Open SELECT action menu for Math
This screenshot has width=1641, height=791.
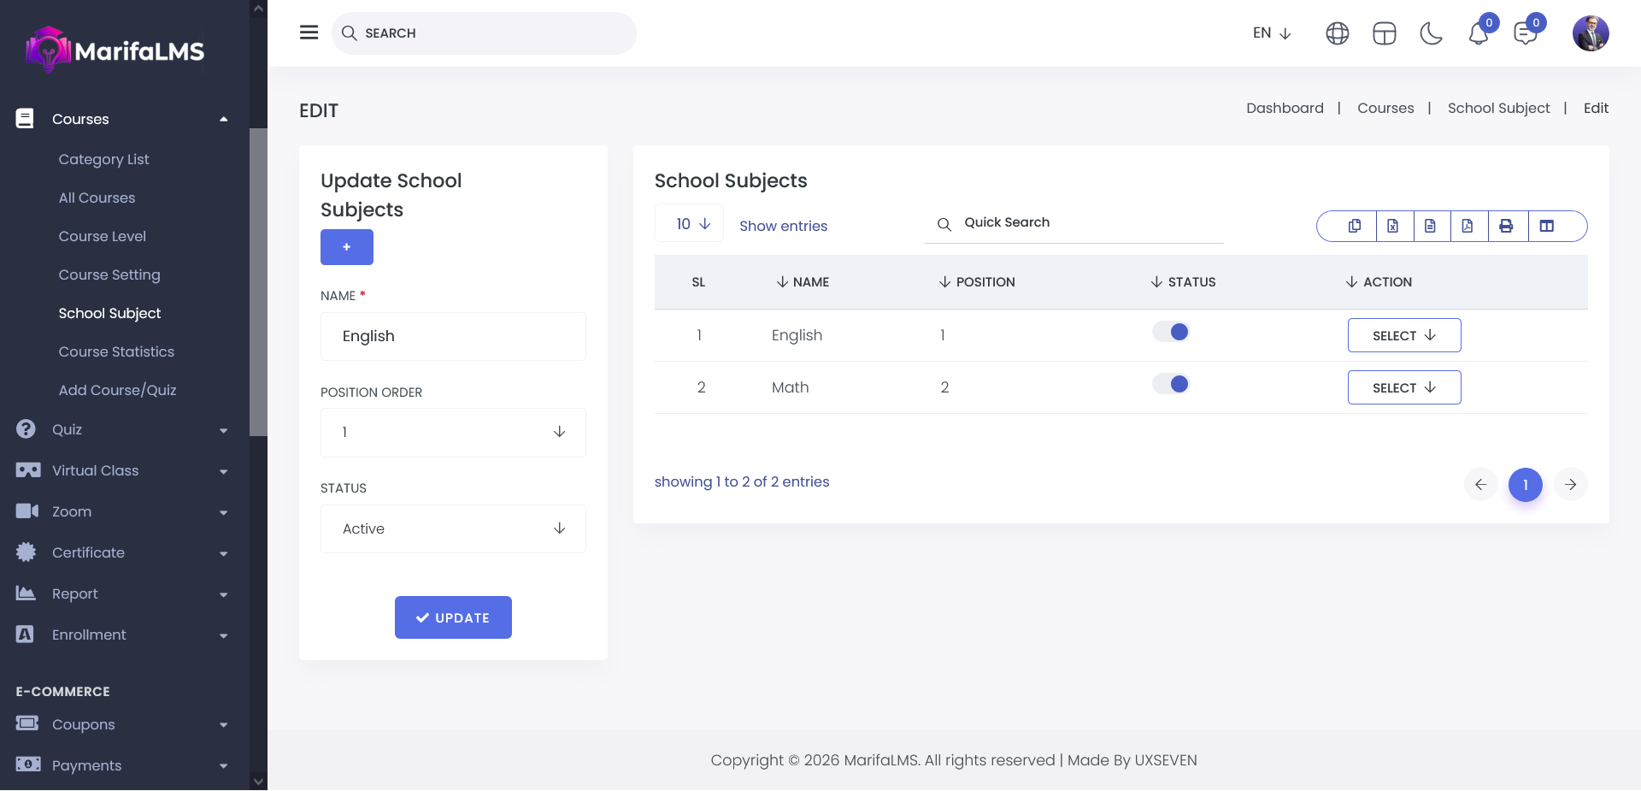[x=1403, y=387]
